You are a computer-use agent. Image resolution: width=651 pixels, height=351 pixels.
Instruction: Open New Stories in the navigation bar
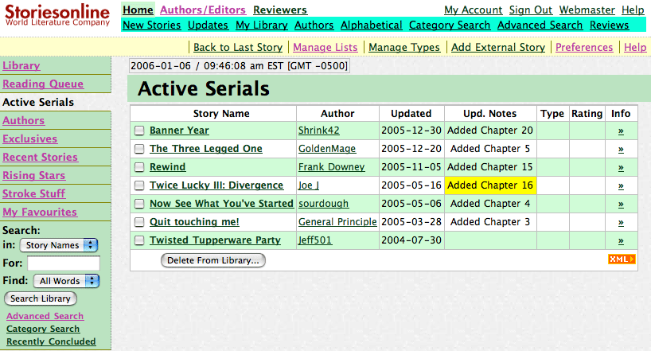(x=151, y=25)
